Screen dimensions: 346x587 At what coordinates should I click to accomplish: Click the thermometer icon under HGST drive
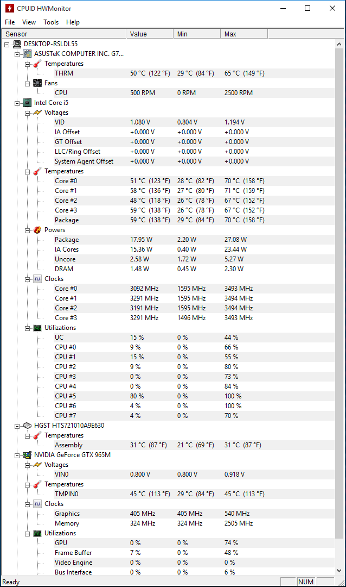pos(37,435)
